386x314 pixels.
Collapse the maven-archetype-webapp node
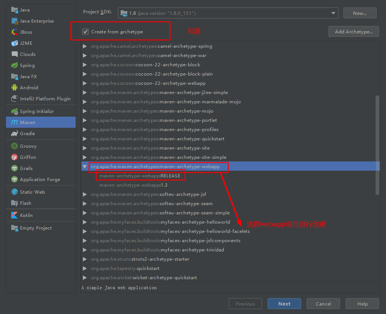[85, 167]
